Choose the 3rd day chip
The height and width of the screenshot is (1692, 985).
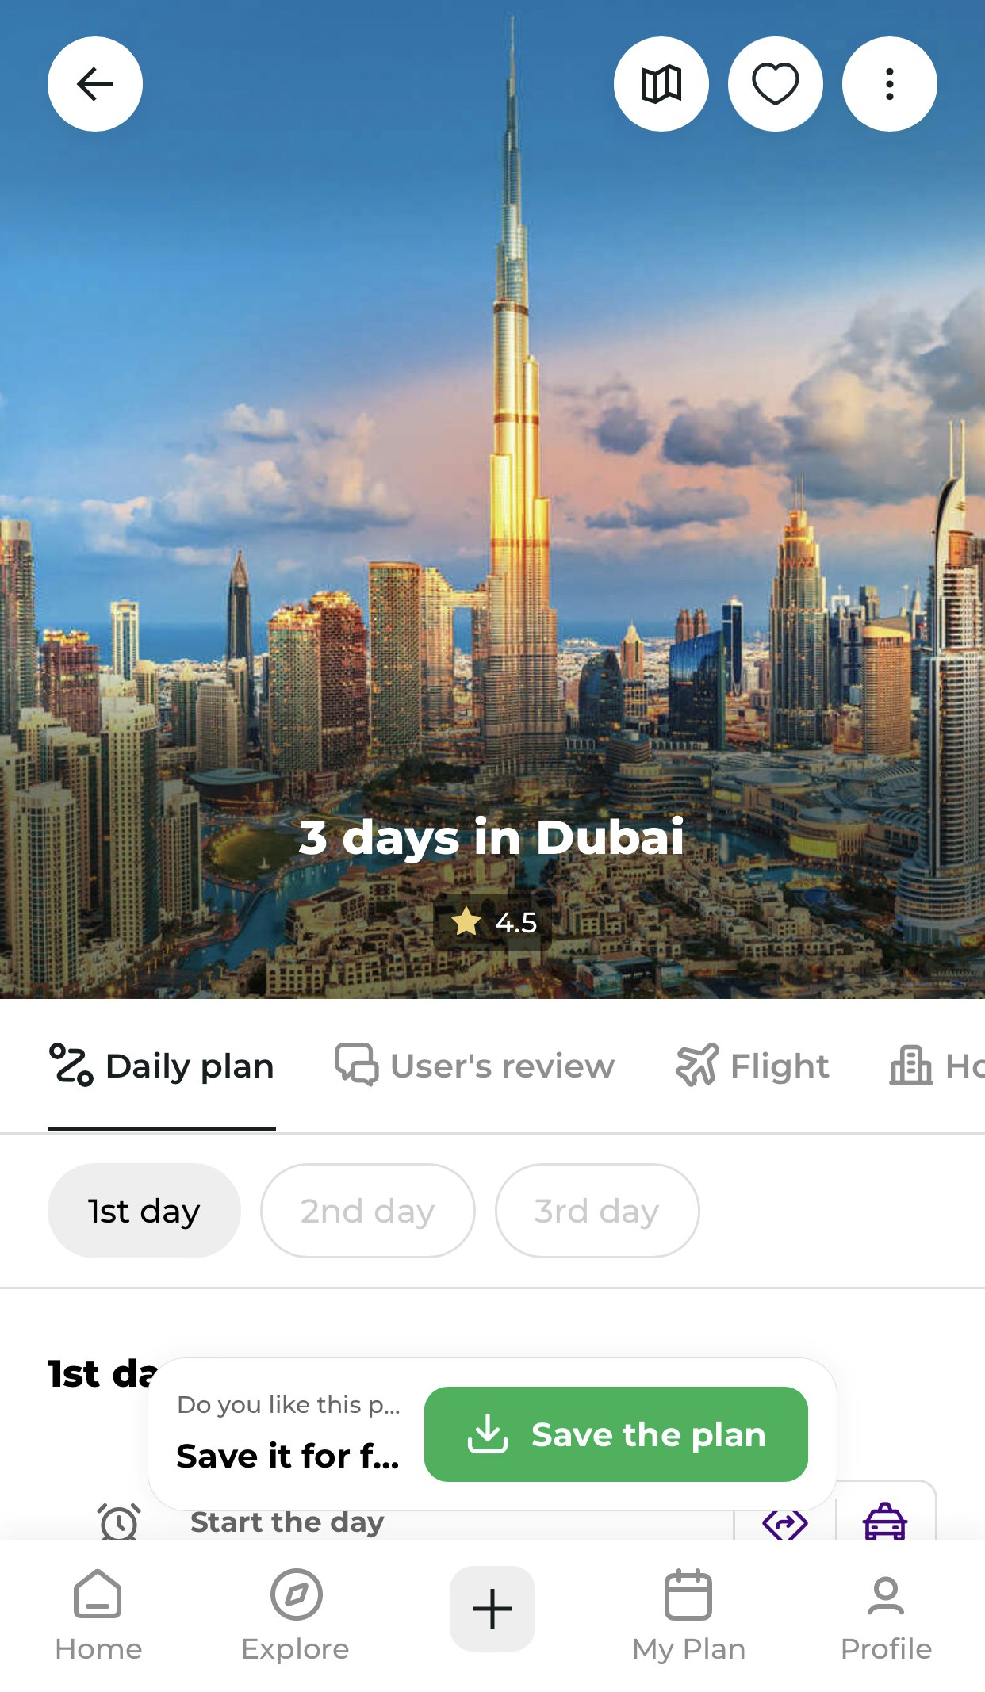596,1211
